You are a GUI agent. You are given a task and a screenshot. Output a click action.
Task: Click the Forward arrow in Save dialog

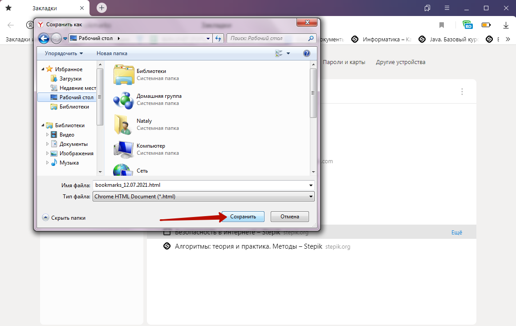point(56,38)
